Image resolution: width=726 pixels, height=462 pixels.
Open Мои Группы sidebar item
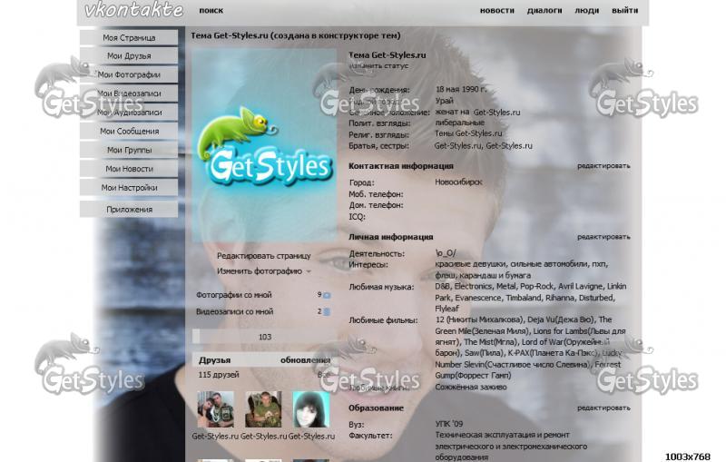[x=129, y=150]
